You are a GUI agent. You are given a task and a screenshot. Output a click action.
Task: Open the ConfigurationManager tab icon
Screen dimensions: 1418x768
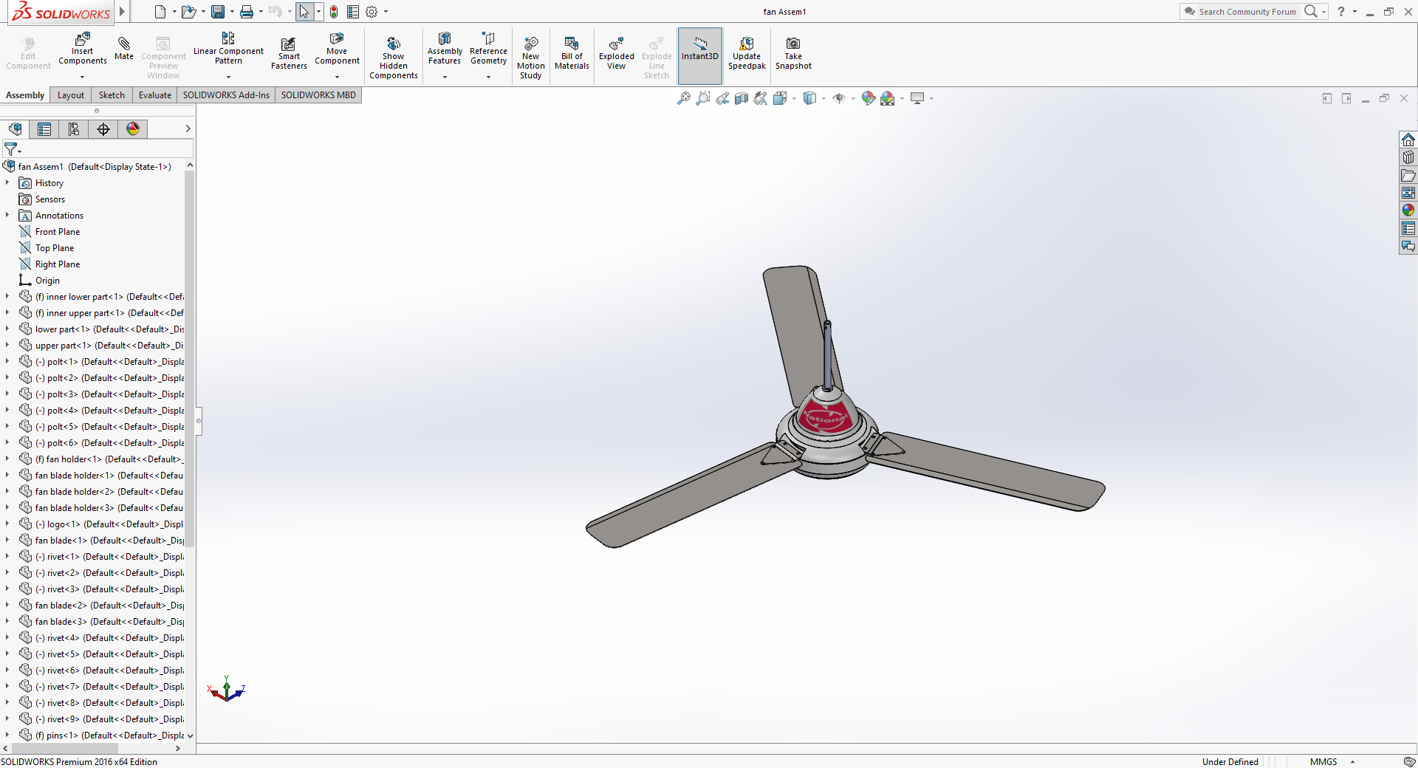point(74,129)
